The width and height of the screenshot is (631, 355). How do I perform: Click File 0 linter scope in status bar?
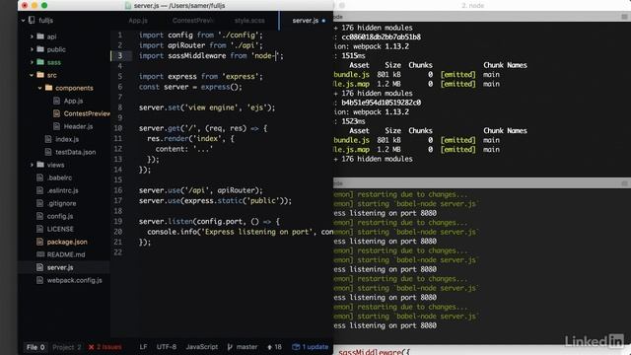click(x=35, y=347)
